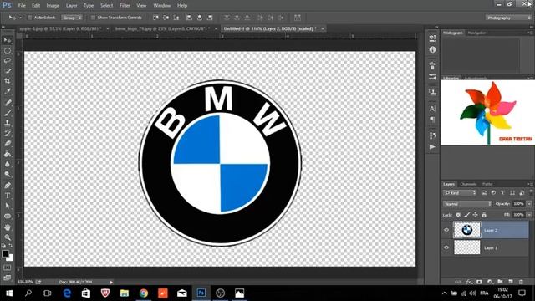Image resolution: width=535 pixels, height=301 pixels.
Task: Select the Brush tool
Action: tap(8, 113)
